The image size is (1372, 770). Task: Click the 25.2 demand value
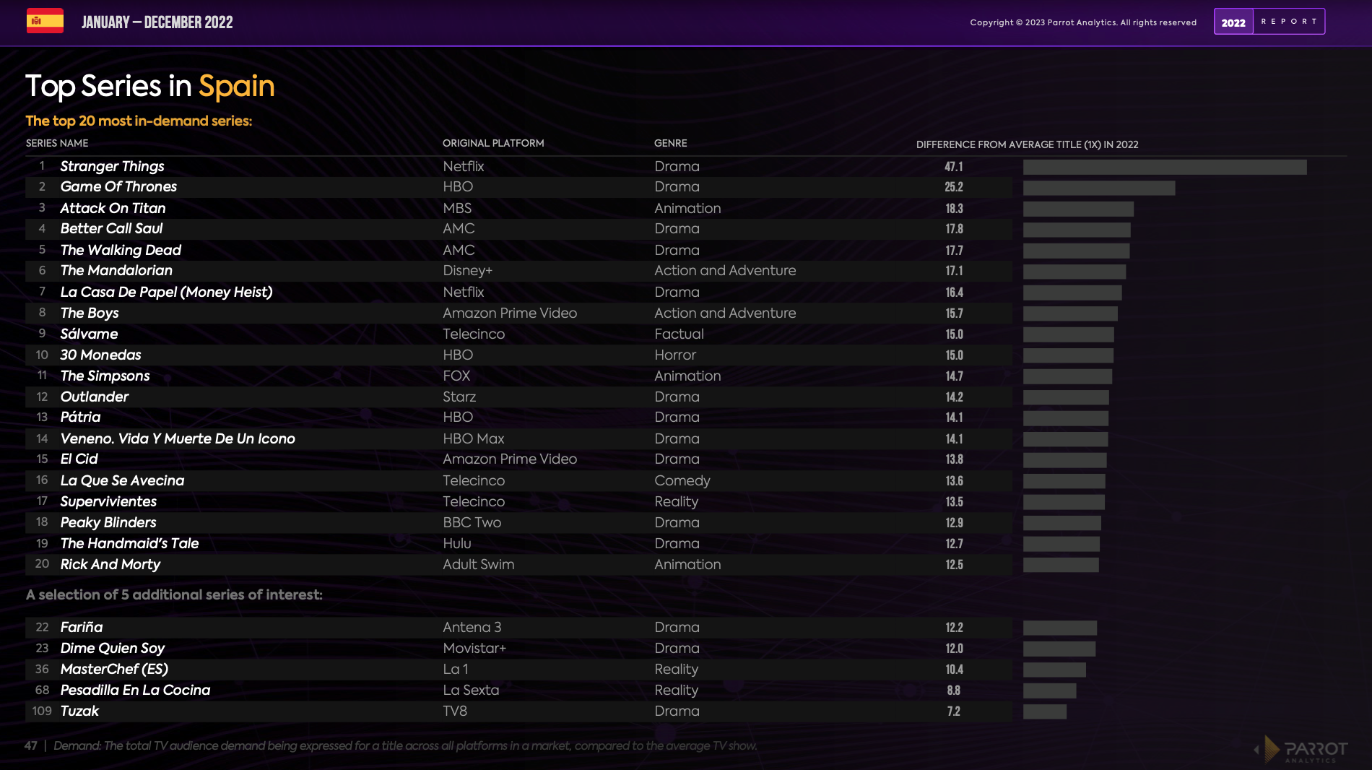pos(954,187)
